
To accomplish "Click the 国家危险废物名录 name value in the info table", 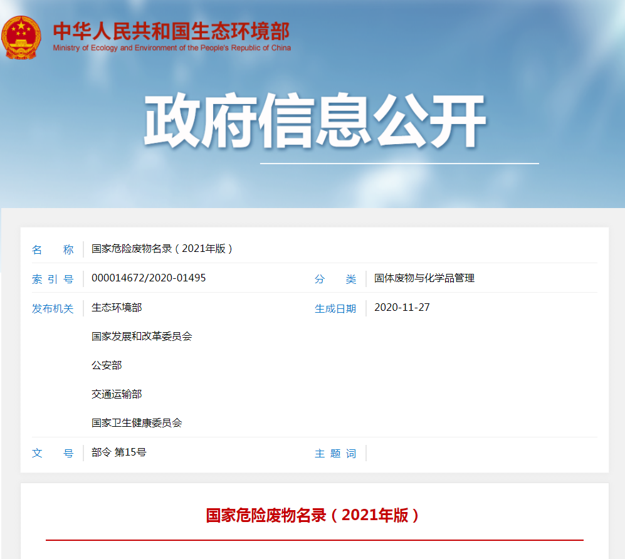I will (x=162, y=249).
